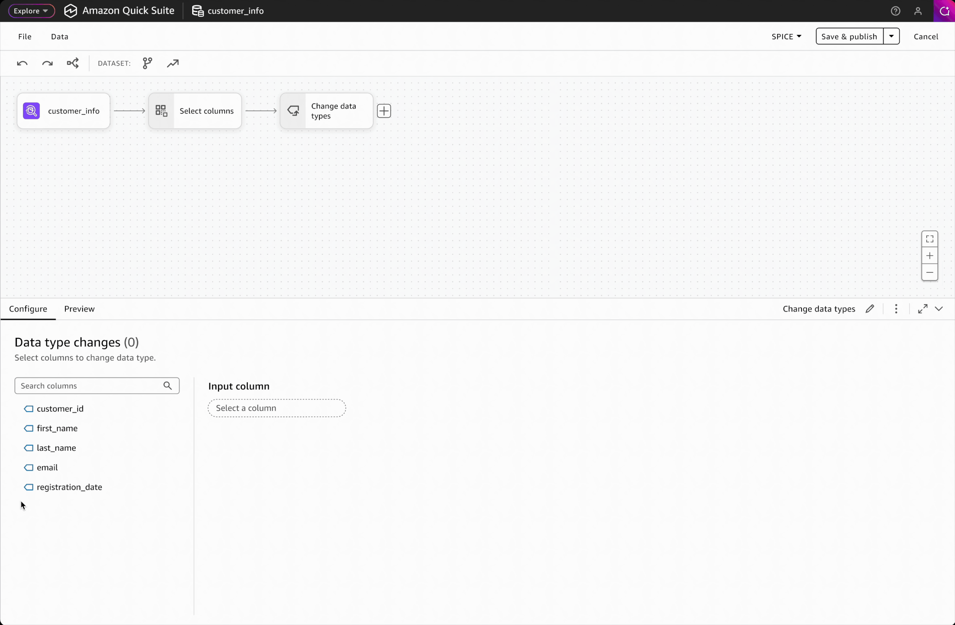
Task: Fit canvas to screen icon
Action: (x=929, y=239)
